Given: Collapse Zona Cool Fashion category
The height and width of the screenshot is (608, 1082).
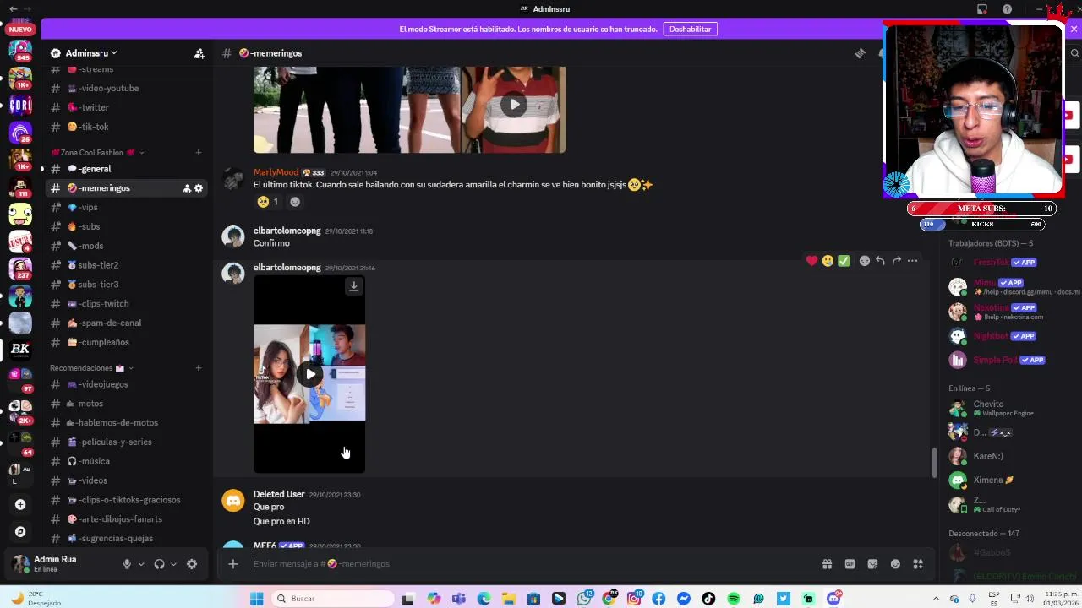Looking at the screenshot, I should 96,153.
